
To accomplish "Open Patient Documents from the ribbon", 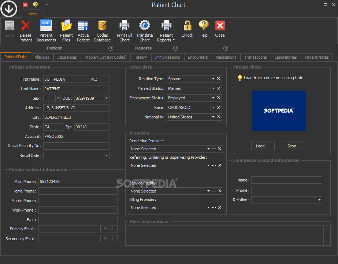I will click(x=46, y=26).
